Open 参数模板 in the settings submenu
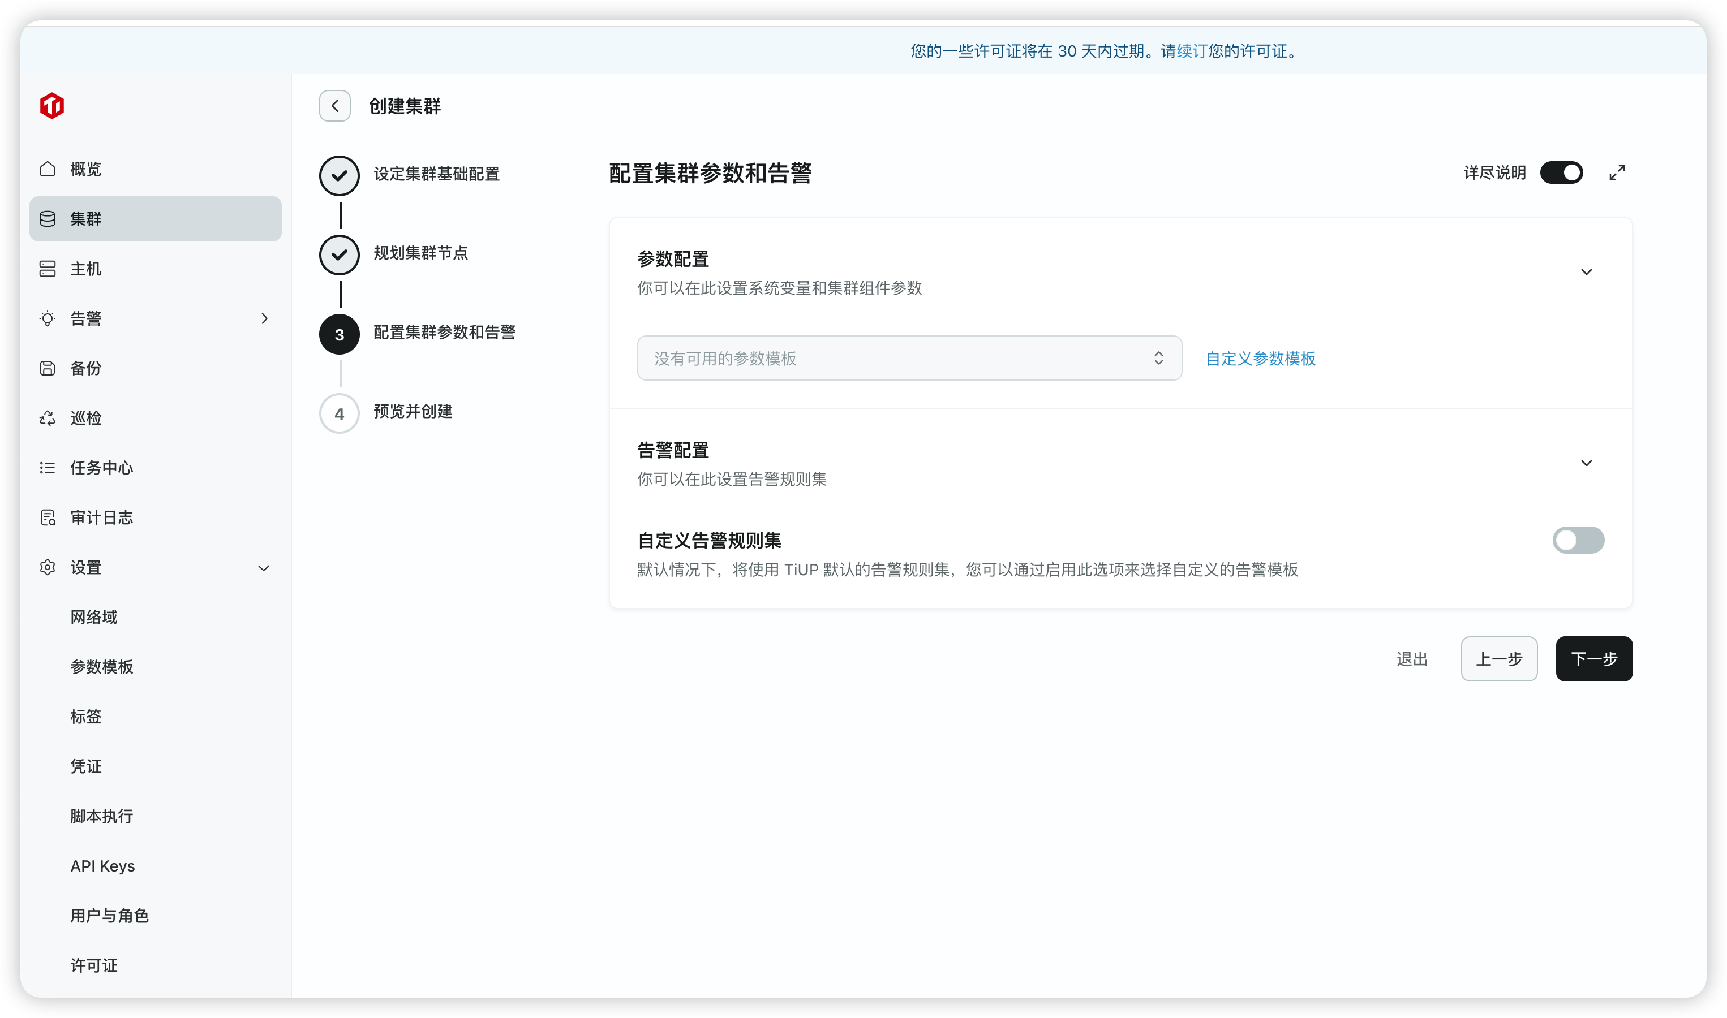Image resolution: width=1727 pixels, height=1018 pixels. [x=101, y=667]
